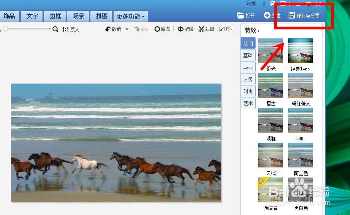This screenshot has width=350, height=215.
Task: Switch to the 文字 tab
Action: pos(32,16)
